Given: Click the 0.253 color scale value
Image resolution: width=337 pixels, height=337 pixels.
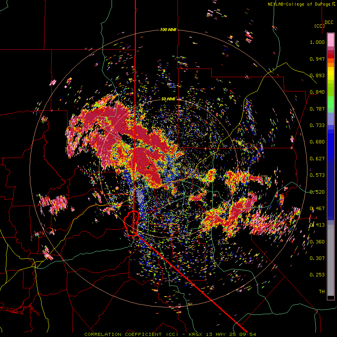Looking at the screenshot, I should [x=317, y=275].
